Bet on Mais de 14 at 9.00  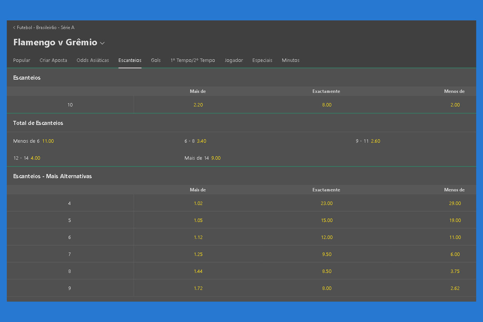point(203,158)
